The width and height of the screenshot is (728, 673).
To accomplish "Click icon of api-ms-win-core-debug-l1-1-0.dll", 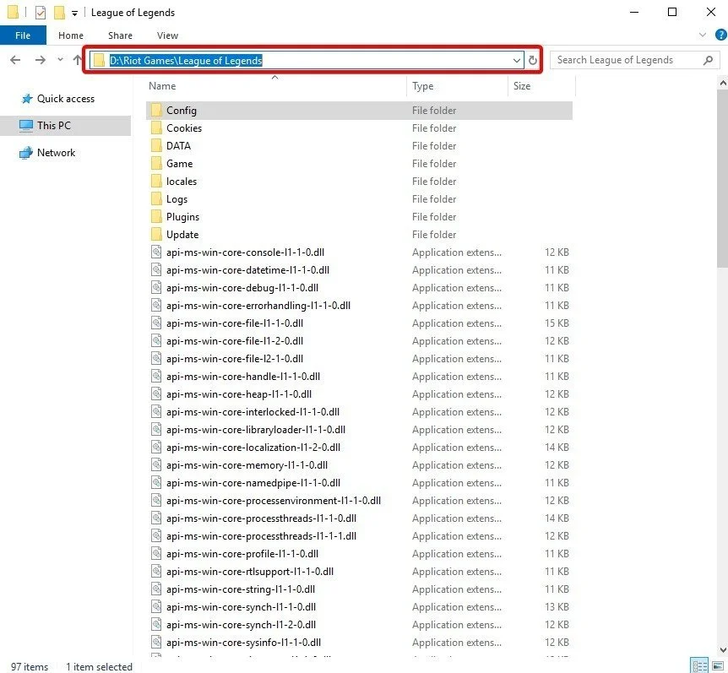I will (156, 287).
